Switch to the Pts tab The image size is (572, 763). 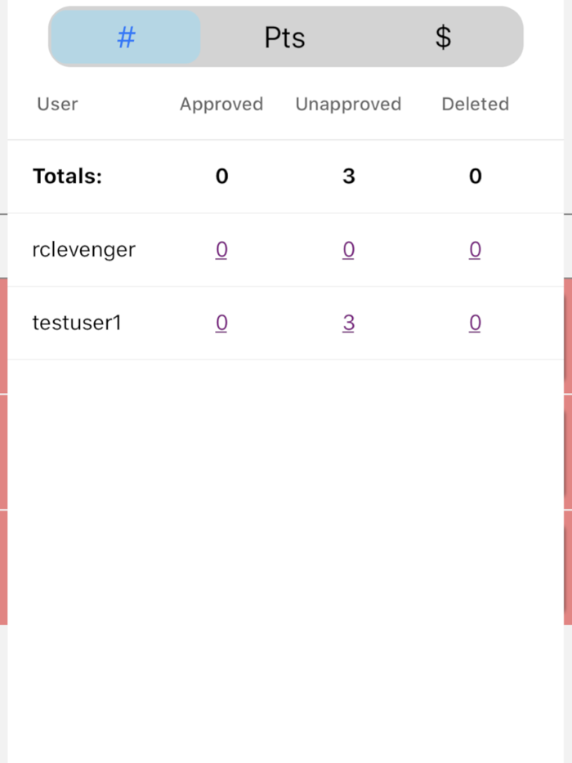(x=284, y=36)
